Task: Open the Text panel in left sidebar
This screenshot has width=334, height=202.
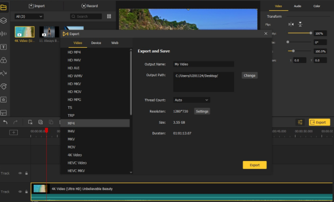Action: [3, 47]
